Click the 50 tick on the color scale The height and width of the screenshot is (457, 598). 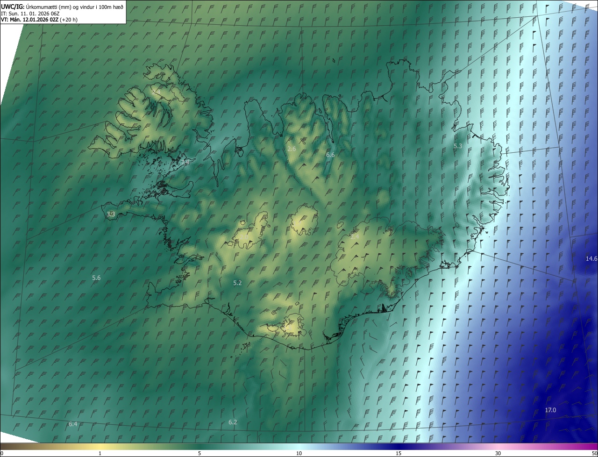pos(594,453)
